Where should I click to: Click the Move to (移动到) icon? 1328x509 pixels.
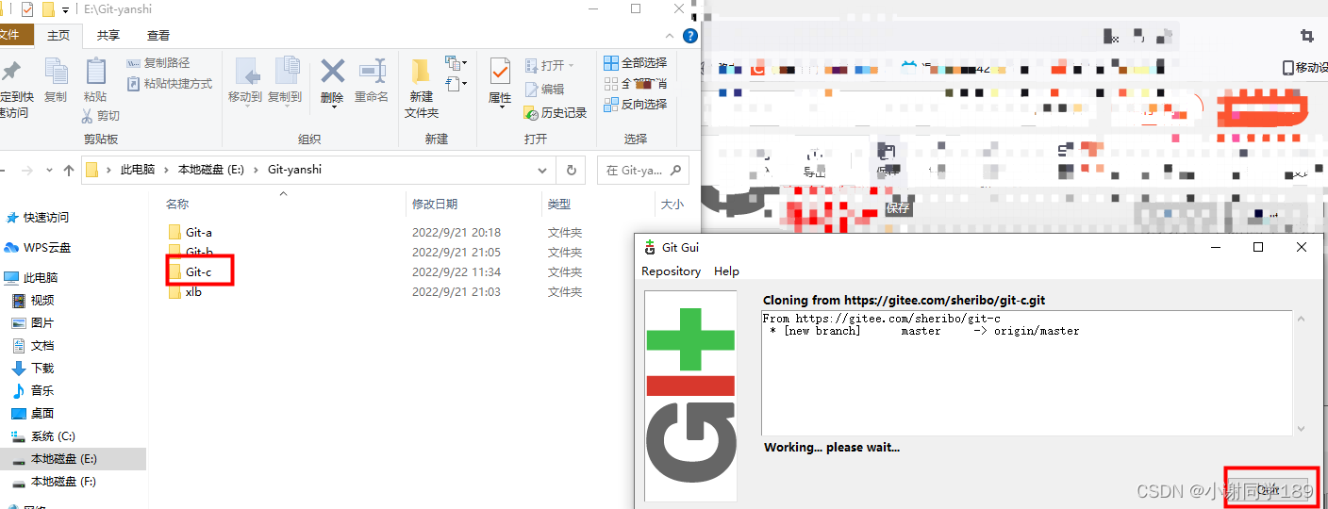point(246,72)
